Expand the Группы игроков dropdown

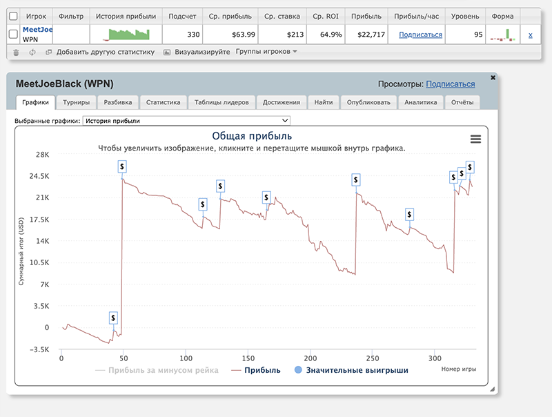tap(266, 52)
